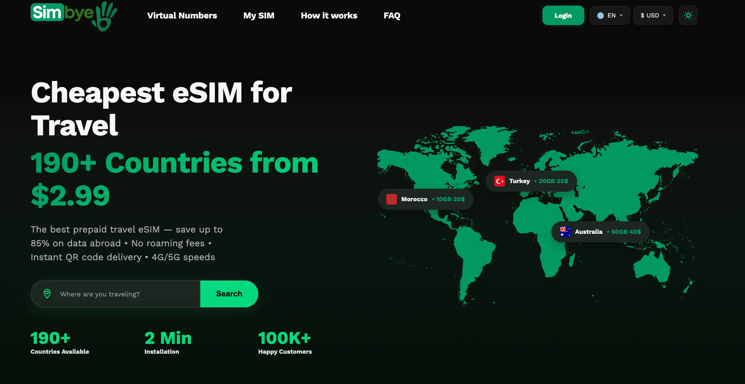
Task: Click the location pin icon in search bar
Action: (47, 294)
